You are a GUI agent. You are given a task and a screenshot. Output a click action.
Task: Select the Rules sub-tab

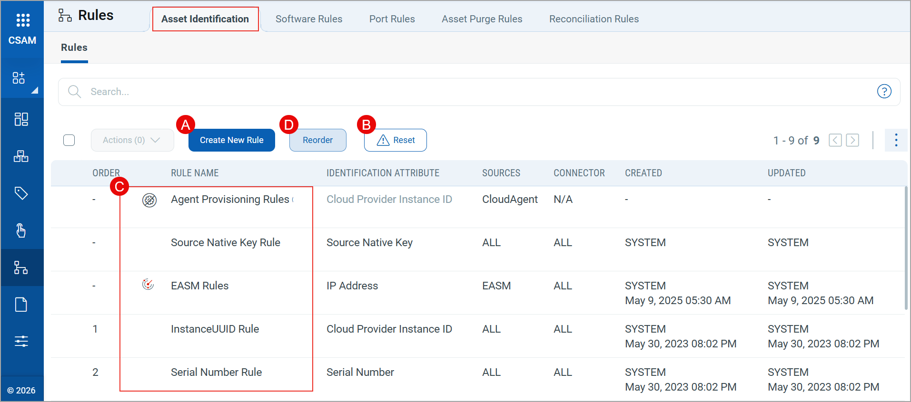click(74, 48)
